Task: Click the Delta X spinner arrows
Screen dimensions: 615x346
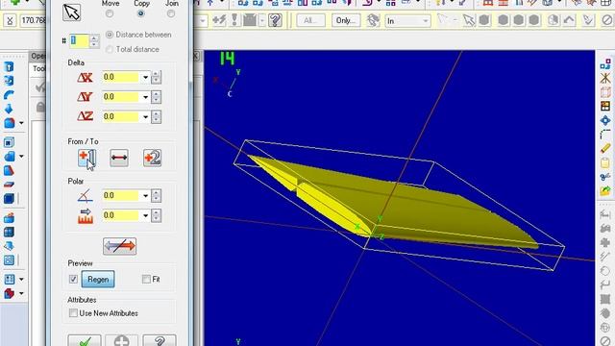Action: [156, 77]
